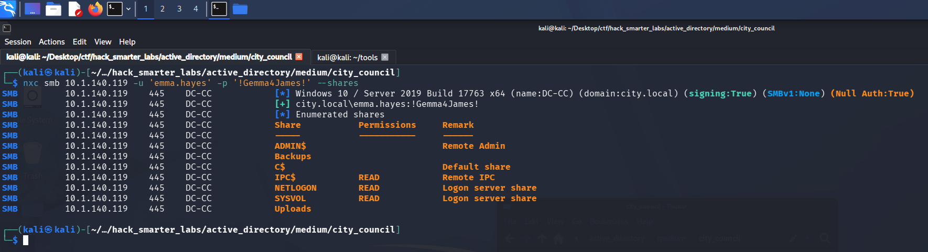The height and width of the screenshot is (252, 928).
Task: Switch to the kali@kali ~/tools tab
Action: click(348, 57)
